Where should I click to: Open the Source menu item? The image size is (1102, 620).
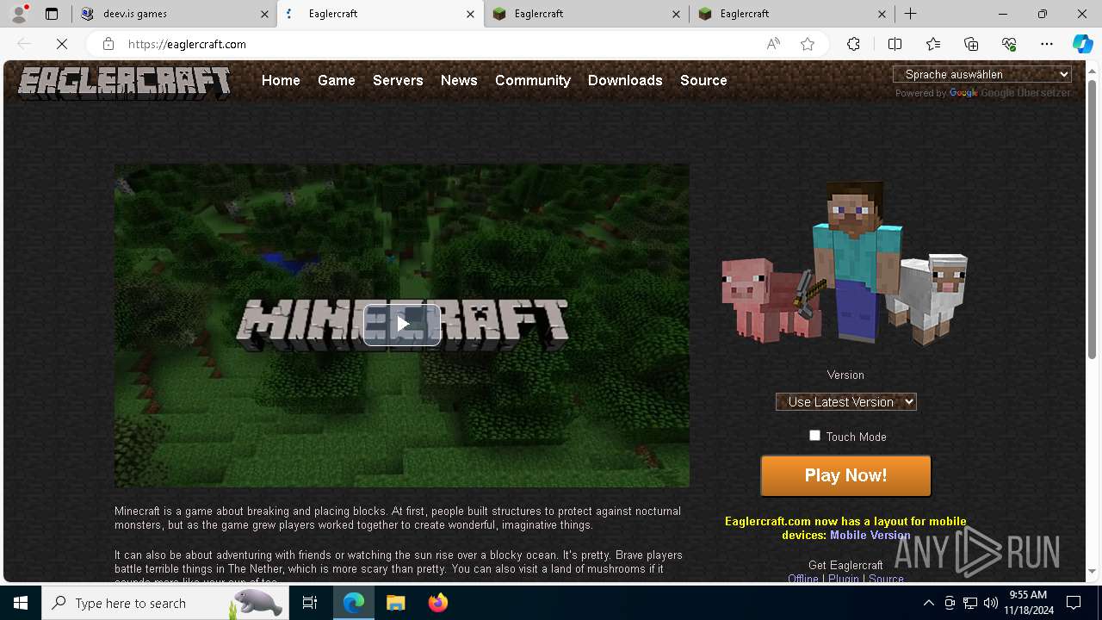coord(703,80)
